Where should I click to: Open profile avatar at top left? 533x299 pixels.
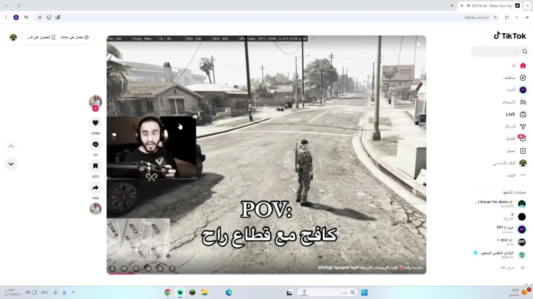pos(13,37)
